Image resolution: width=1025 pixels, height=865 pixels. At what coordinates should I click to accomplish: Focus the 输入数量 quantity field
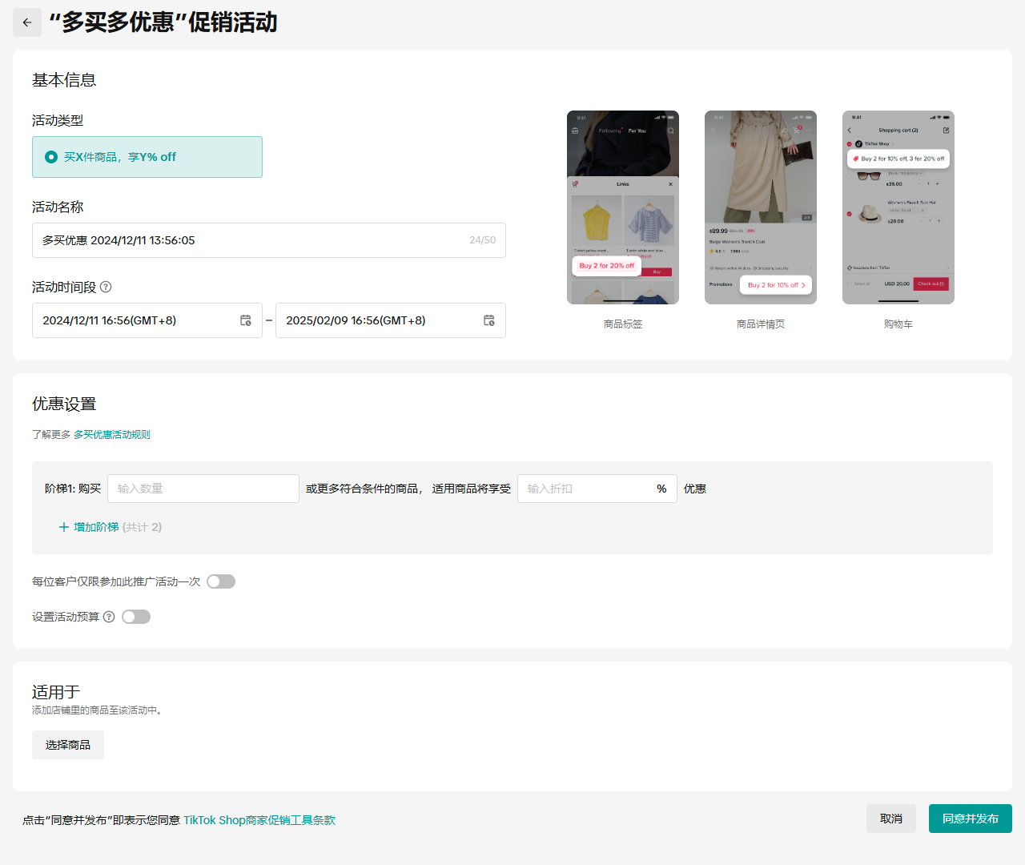tap(203, 489)
